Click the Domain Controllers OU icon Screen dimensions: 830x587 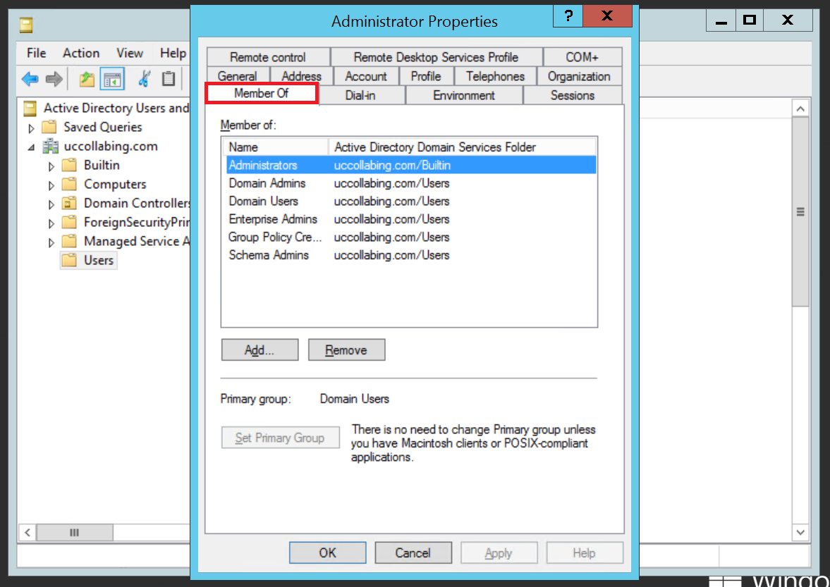[69, 203]
